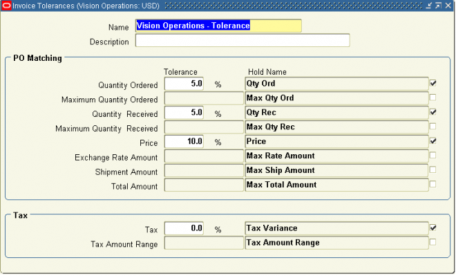Click the Total Amount label
This screenshot has height=276, width=456.
coord(134,187)
